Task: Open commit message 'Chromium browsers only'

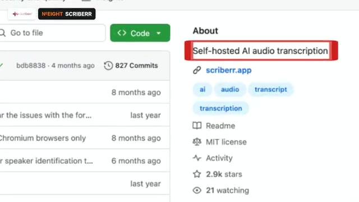Action: [43, 138]
